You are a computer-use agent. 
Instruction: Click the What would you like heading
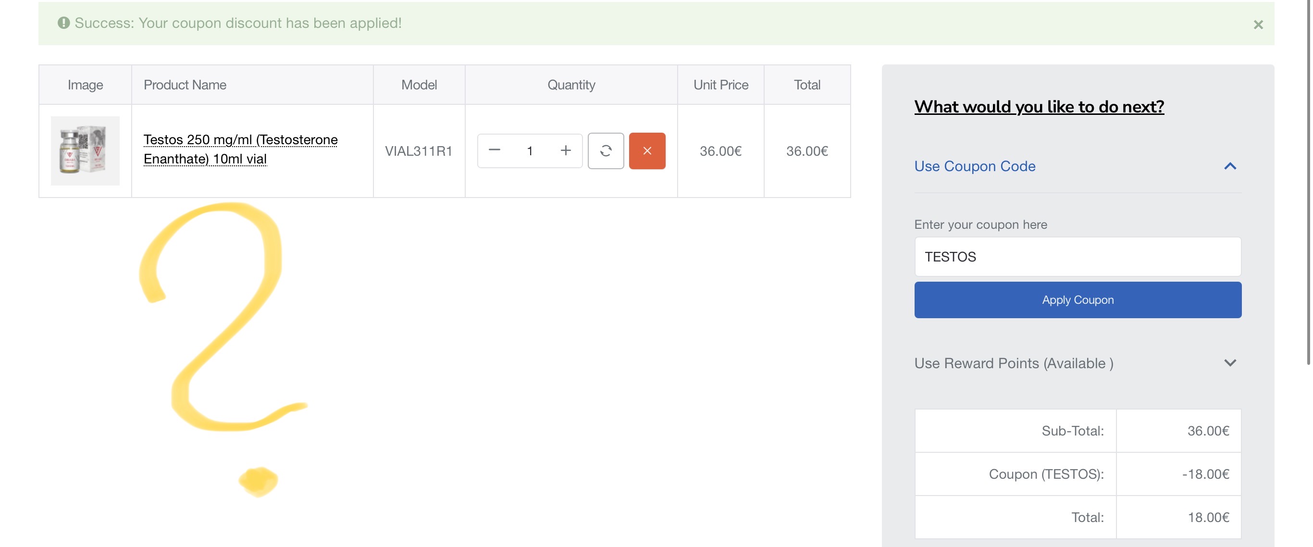(1039, 107)
